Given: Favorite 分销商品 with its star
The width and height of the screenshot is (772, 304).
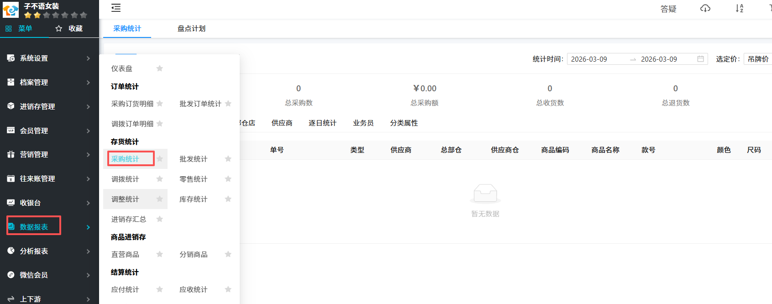Looking at the screenshot, I should click(x=228, y=254).
